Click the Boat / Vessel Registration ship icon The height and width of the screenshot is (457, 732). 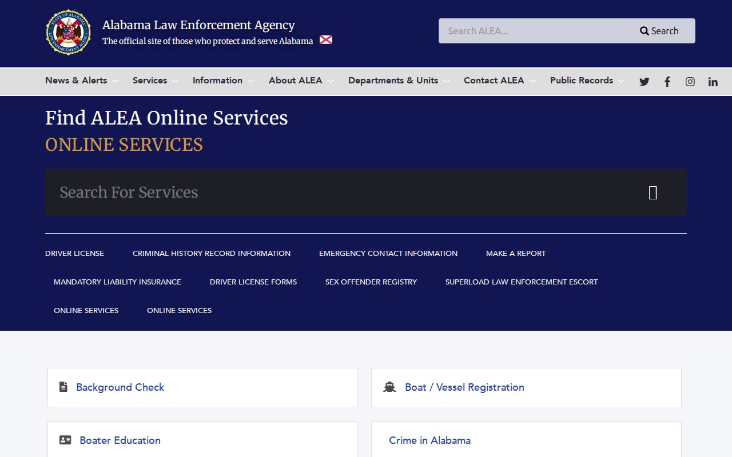(389, 387)
